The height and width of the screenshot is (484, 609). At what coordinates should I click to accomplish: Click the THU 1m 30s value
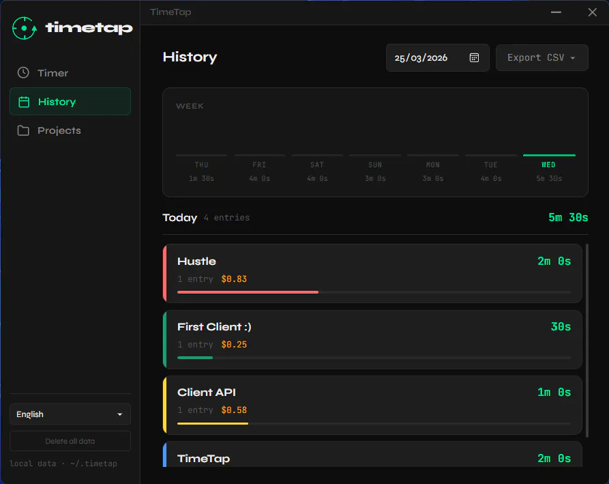click(x=201, y=178)
